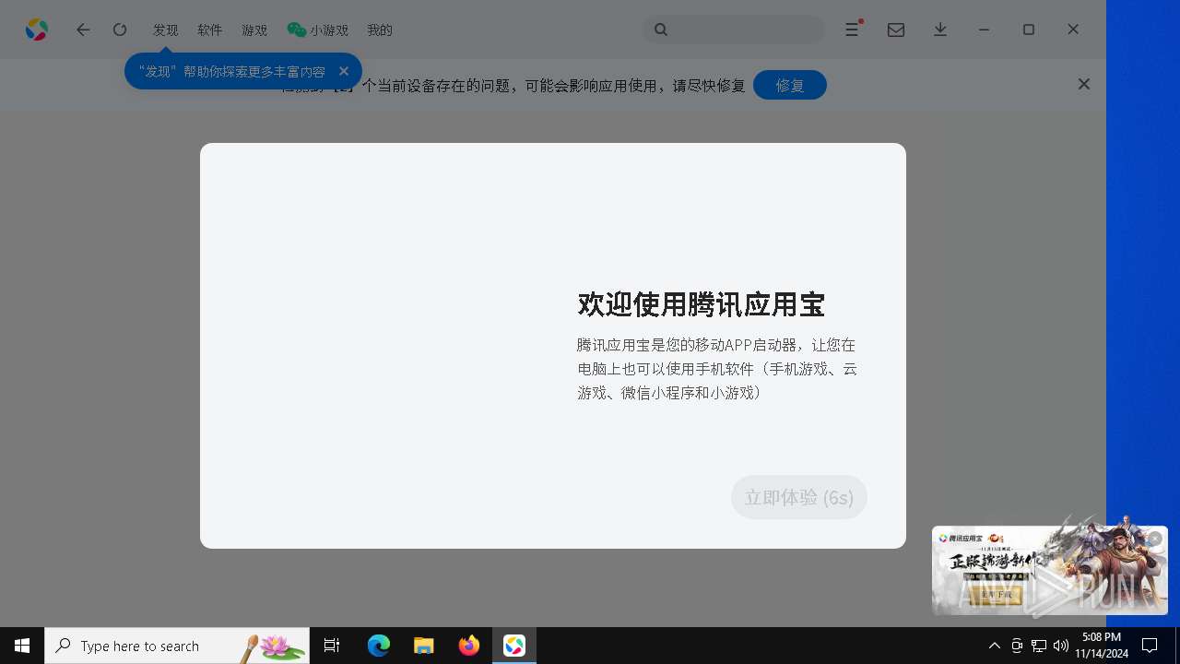The height and width of the screenshot is (664, 1180).
Task: Open the messages envelope icon
Action: point(896,30)
